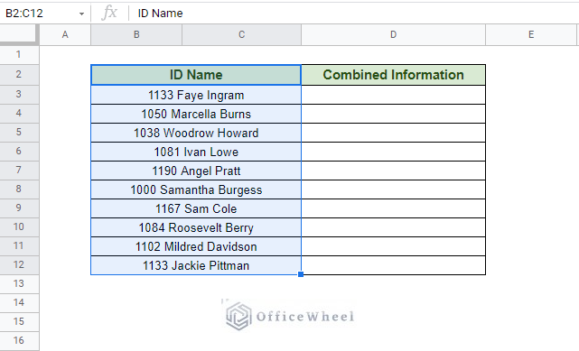Click the ID Name header cell
This screenshot has width=579, height=351.
tap(196, 75)
